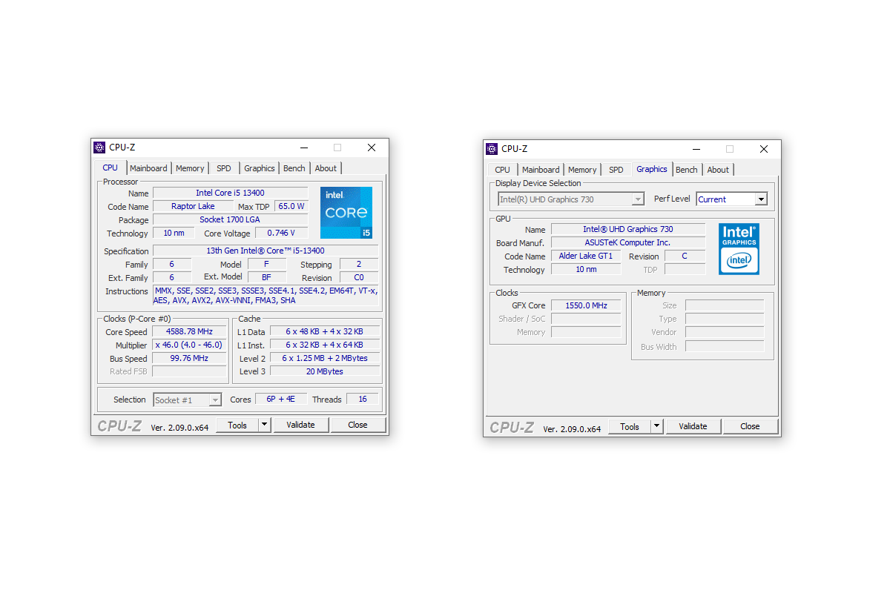The height and width of the screenshot is (593, 890).
Task: Switch to Graphics tab in left window
Action: pyautogui.click(x=260, y=168)
